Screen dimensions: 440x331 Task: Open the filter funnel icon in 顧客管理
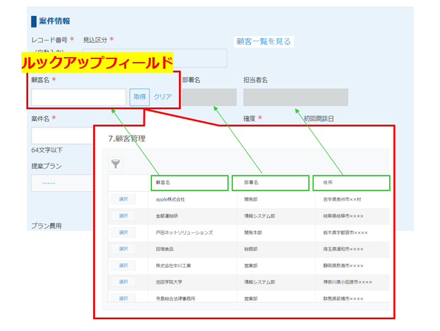(116, 164)
